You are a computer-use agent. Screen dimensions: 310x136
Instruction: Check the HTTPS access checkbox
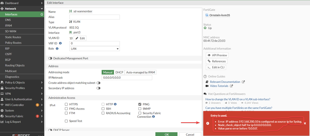[66, 104]
